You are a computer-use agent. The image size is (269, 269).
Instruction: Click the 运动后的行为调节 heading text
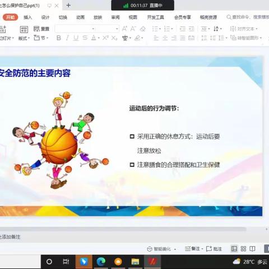(x=154, y=108)
